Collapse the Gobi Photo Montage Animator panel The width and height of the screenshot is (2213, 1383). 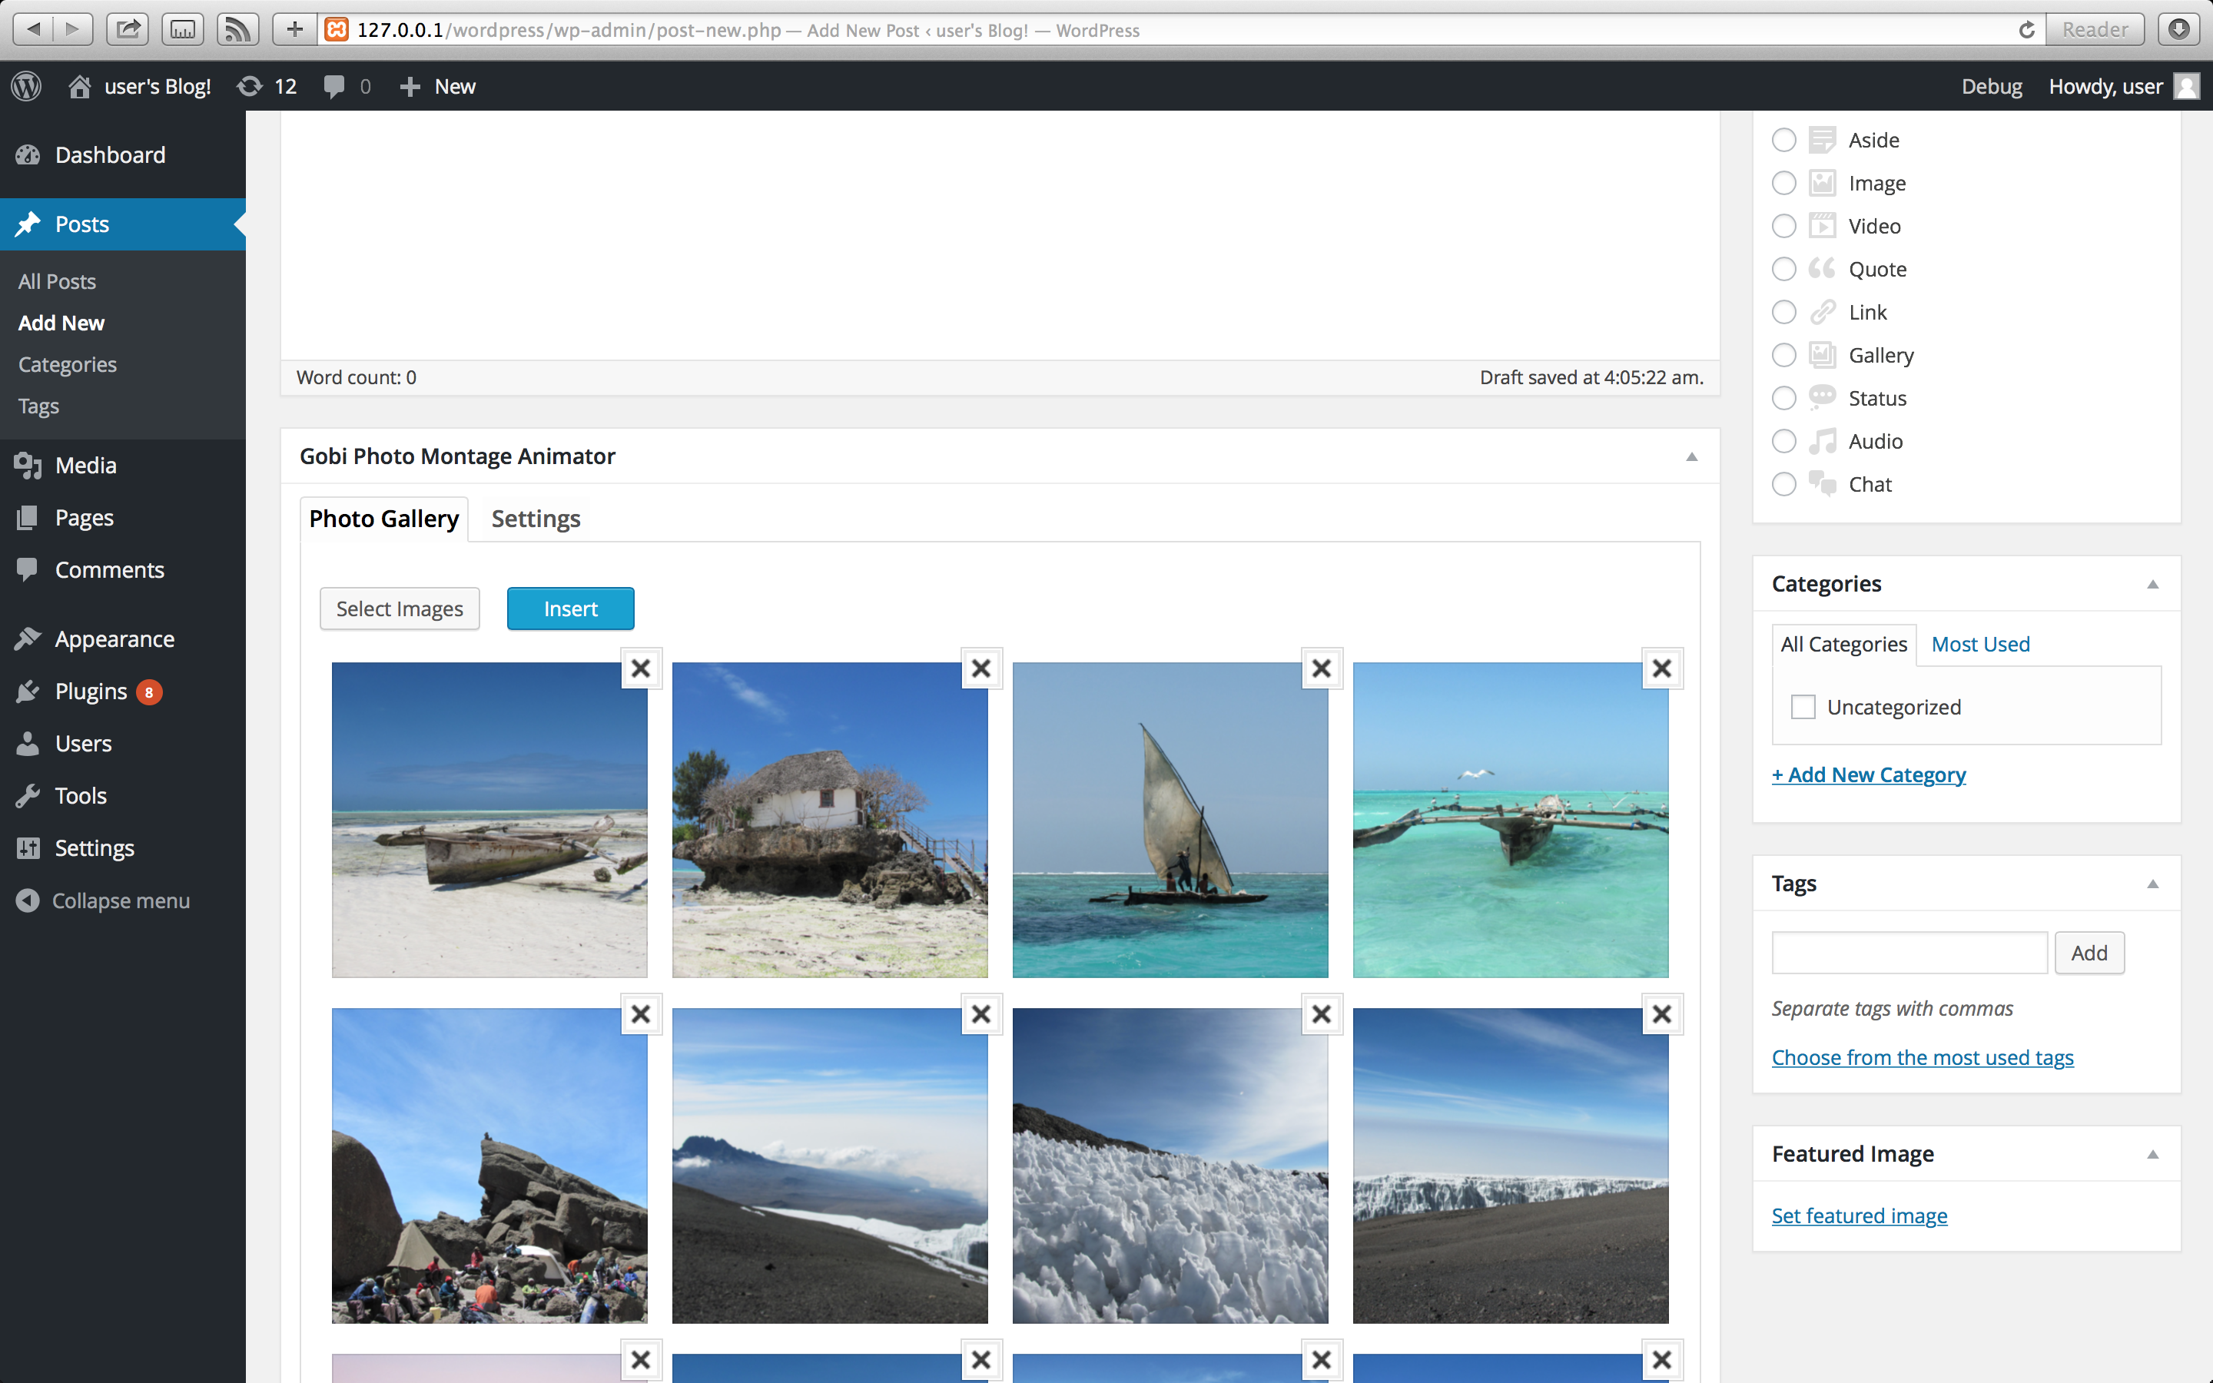click(1690, 456)
